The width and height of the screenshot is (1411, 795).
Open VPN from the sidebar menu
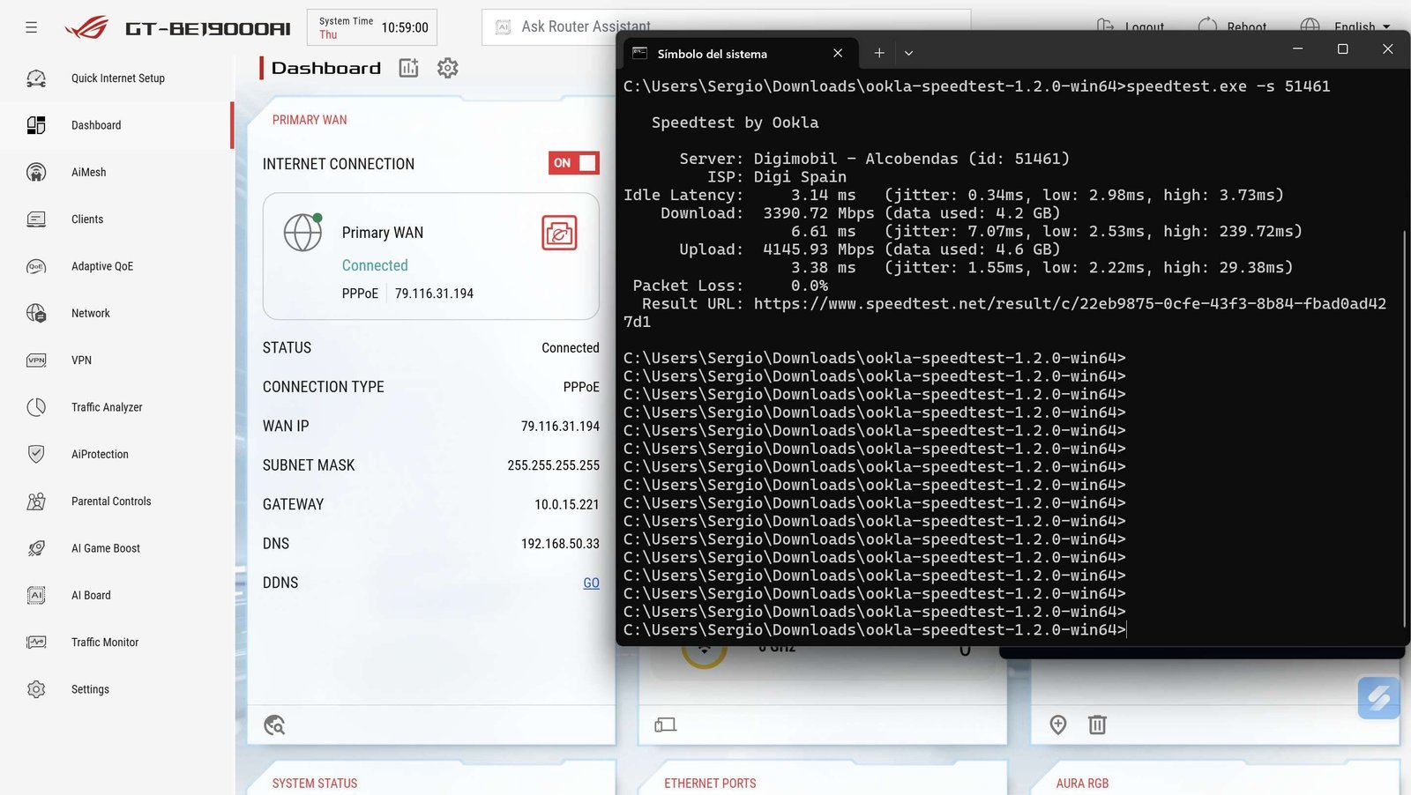tap(81, 360)
